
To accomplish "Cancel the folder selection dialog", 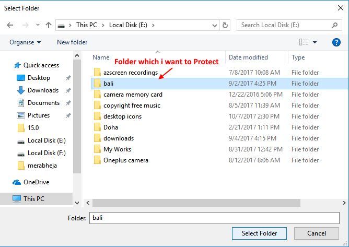I will 316,233.
